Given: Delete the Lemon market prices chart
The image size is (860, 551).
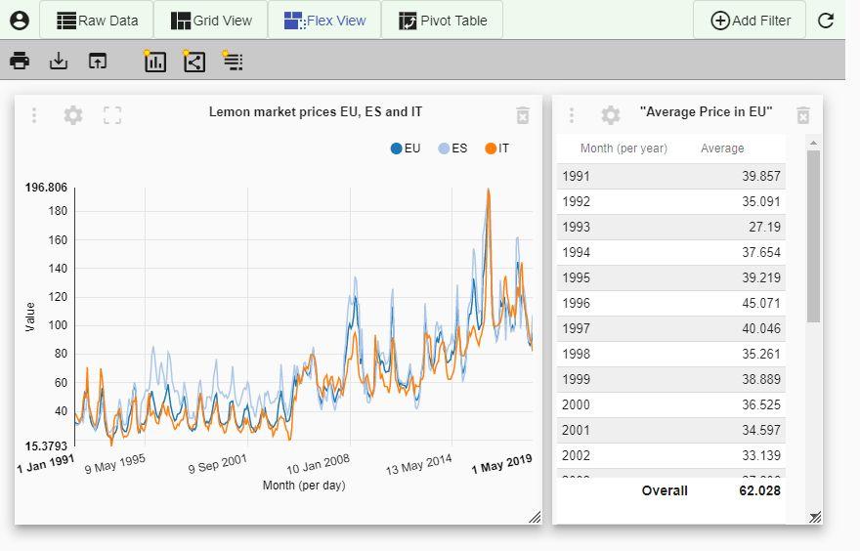Looking at the screenshot, I should pos(523,115).
